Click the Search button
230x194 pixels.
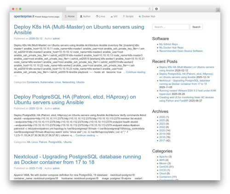coord(196,27)
